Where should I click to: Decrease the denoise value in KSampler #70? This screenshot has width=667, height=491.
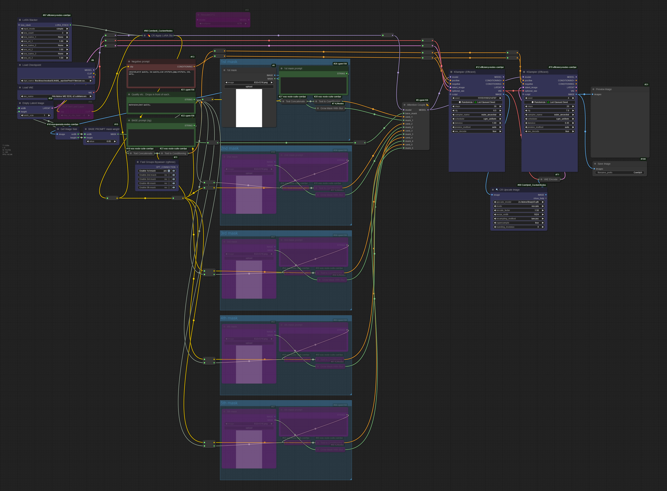[x=526, y=123]
